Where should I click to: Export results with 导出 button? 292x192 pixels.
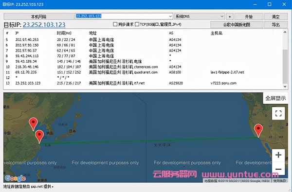pos(276,25)
